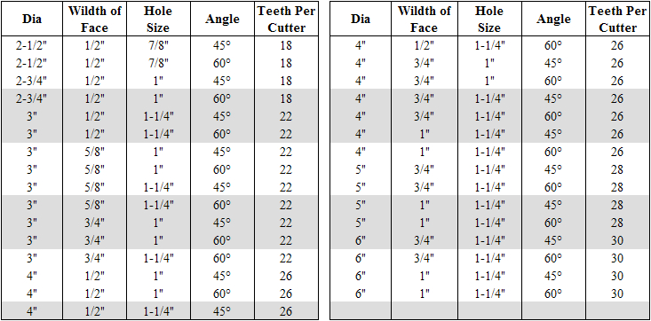Select the first 2-3/4" diameter cell
651x321 pixels.
coord(32,81)
